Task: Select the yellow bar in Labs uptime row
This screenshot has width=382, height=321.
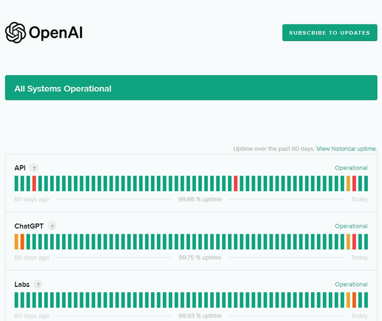Action: (x=349, y=300)
